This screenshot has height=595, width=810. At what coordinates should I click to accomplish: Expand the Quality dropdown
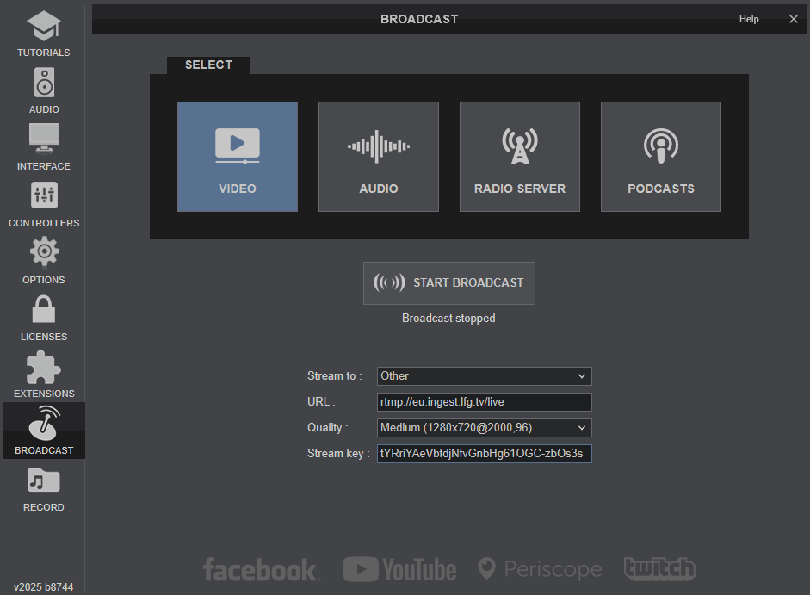point(485,428)
